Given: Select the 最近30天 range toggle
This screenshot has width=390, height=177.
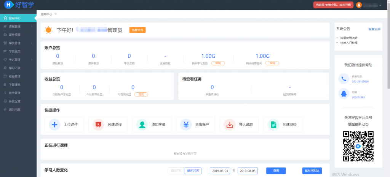Looking at the screenshot, I should [x=193, y=171].
